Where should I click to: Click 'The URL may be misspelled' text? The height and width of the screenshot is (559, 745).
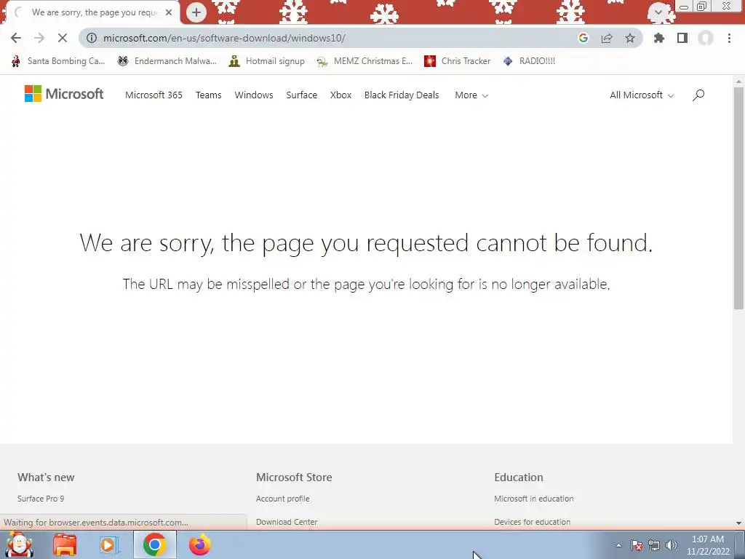pyautogui.click(x=367, y=285)
